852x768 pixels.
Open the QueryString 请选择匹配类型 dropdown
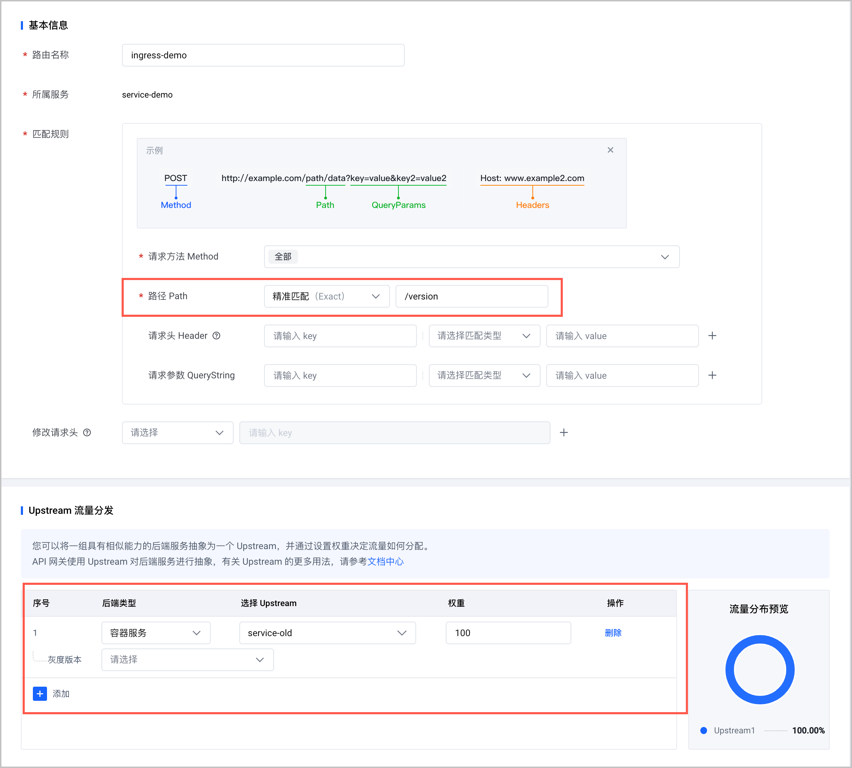pos(484,376)
